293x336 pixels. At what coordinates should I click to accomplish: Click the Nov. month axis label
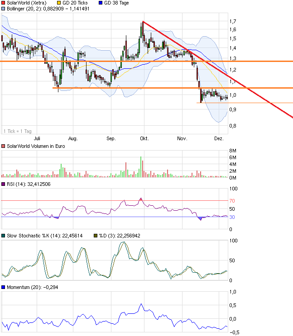pyautogui.click(x=182, y=138)
